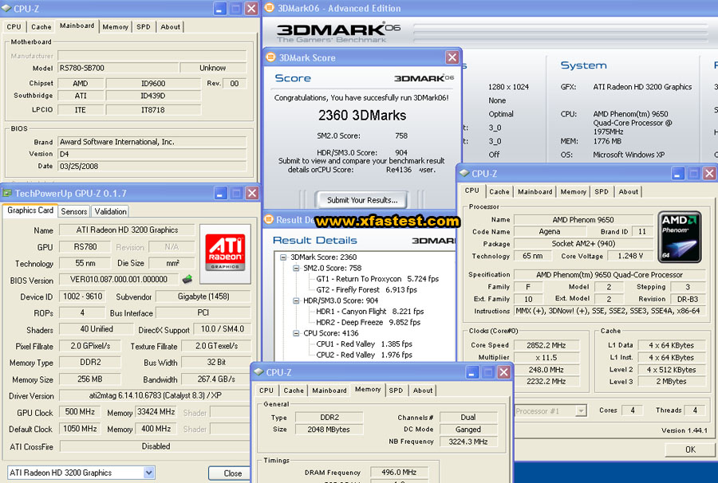Select HDR1 - Canyon Flight result row

(370, 312)
